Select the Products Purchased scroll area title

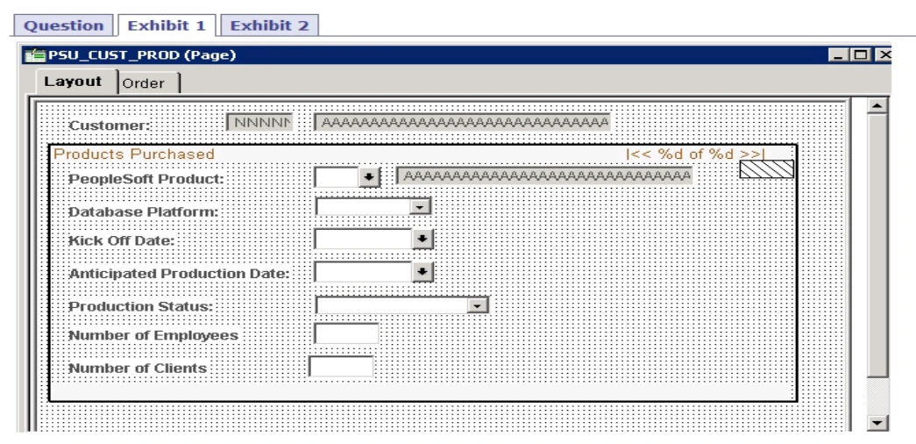click(134, 154)
